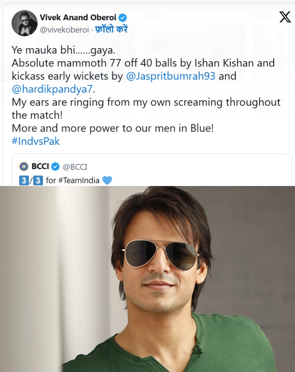295x372 pixels.
Task: Click the BCCI logo avatar
Action: point(24,167)
